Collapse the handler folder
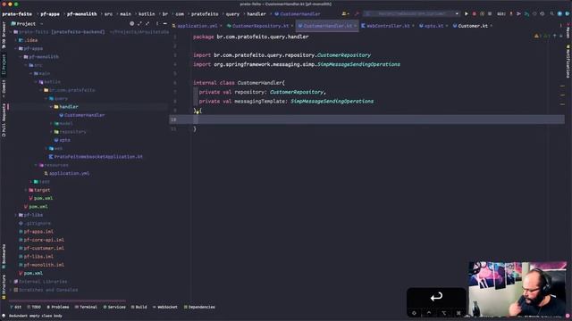 point(51,107)
